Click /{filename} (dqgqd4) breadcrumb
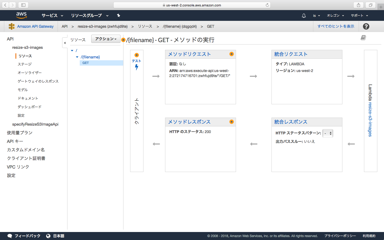The width and height of the screenshot is (384, 240). [180, 26]
